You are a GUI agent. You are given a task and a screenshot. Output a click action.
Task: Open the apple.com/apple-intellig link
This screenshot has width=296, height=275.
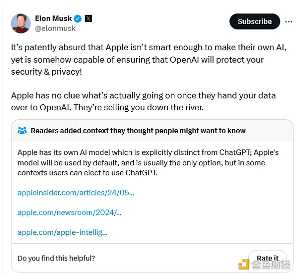click(x=63, y=232)
